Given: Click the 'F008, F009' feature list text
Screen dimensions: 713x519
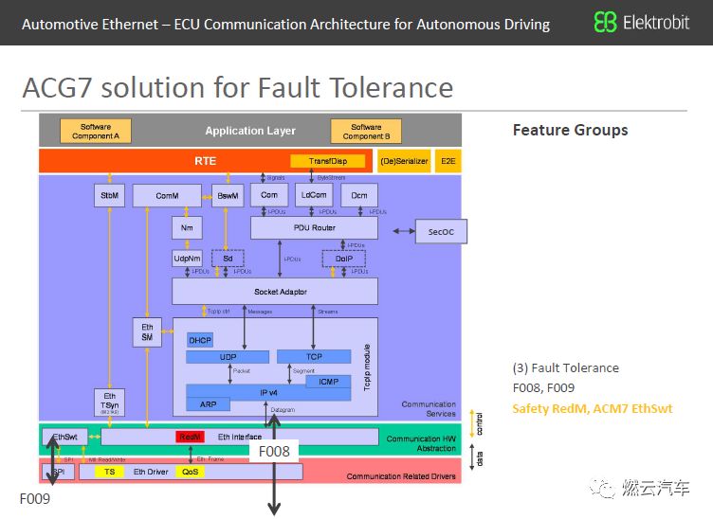Looking at the screenshot, I should 543,387.
